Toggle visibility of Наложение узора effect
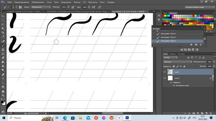Viewport: 216px width, 121px height. (x=174, y=85)
